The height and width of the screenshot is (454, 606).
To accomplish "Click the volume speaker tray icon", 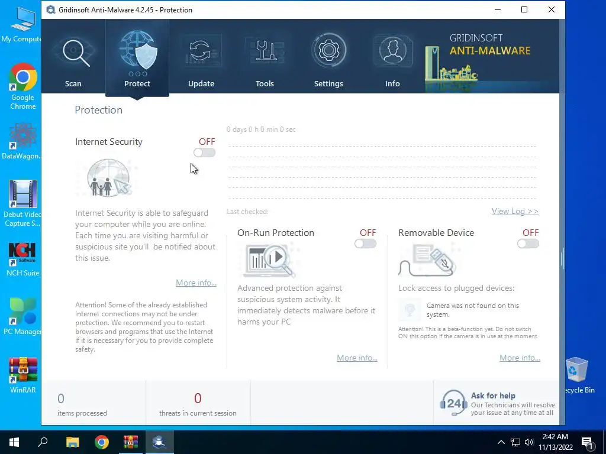I will pyautogui.click(x=529, y=442).
